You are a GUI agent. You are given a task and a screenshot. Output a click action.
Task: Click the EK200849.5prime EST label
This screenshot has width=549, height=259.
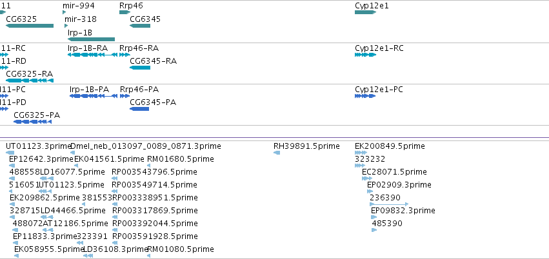[x=390, y=146]
